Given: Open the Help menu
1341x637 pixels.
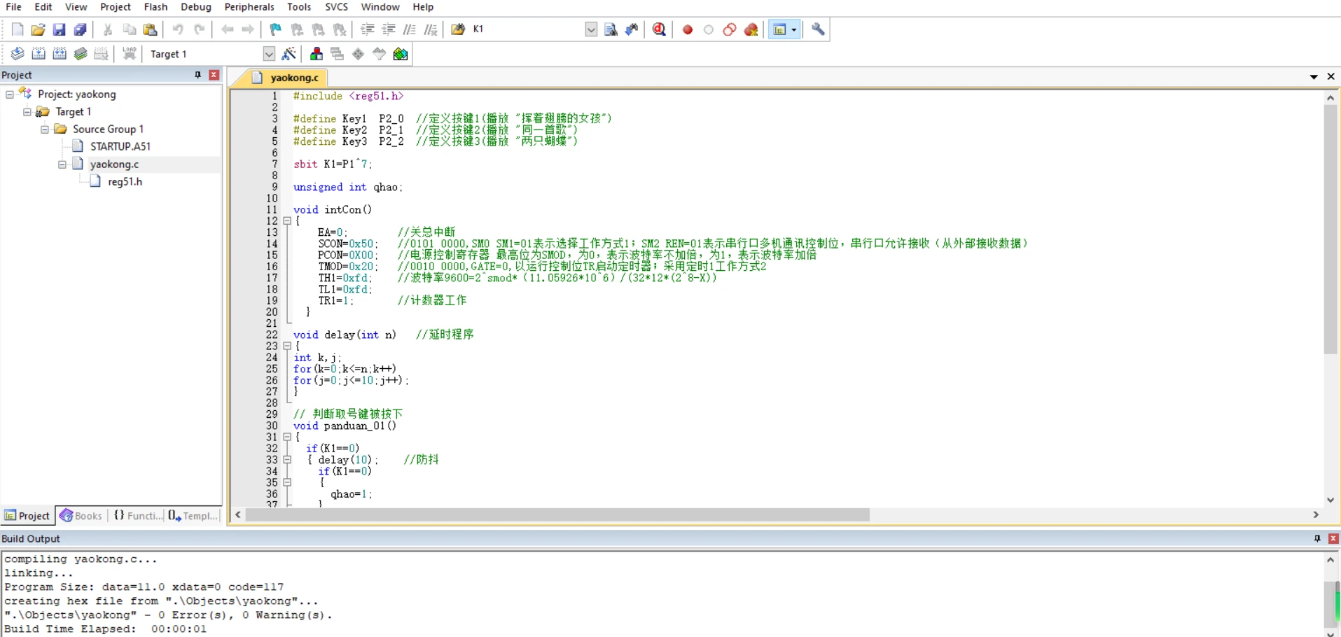Looking at the screenshot, I should click(x=423, y=7).
